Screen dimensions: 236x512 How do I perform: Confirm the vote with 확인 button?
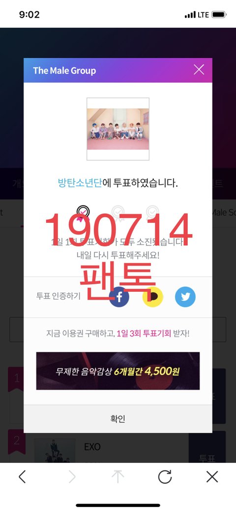pyautogui.click(x=118, y=419)
